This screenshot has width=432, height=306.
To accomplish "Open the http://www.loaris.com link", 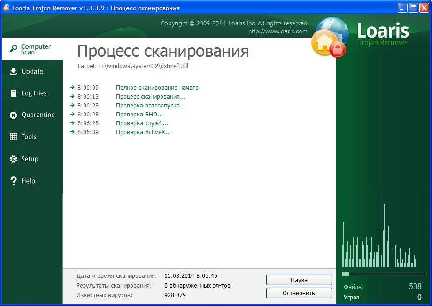I will coord(278,31).
